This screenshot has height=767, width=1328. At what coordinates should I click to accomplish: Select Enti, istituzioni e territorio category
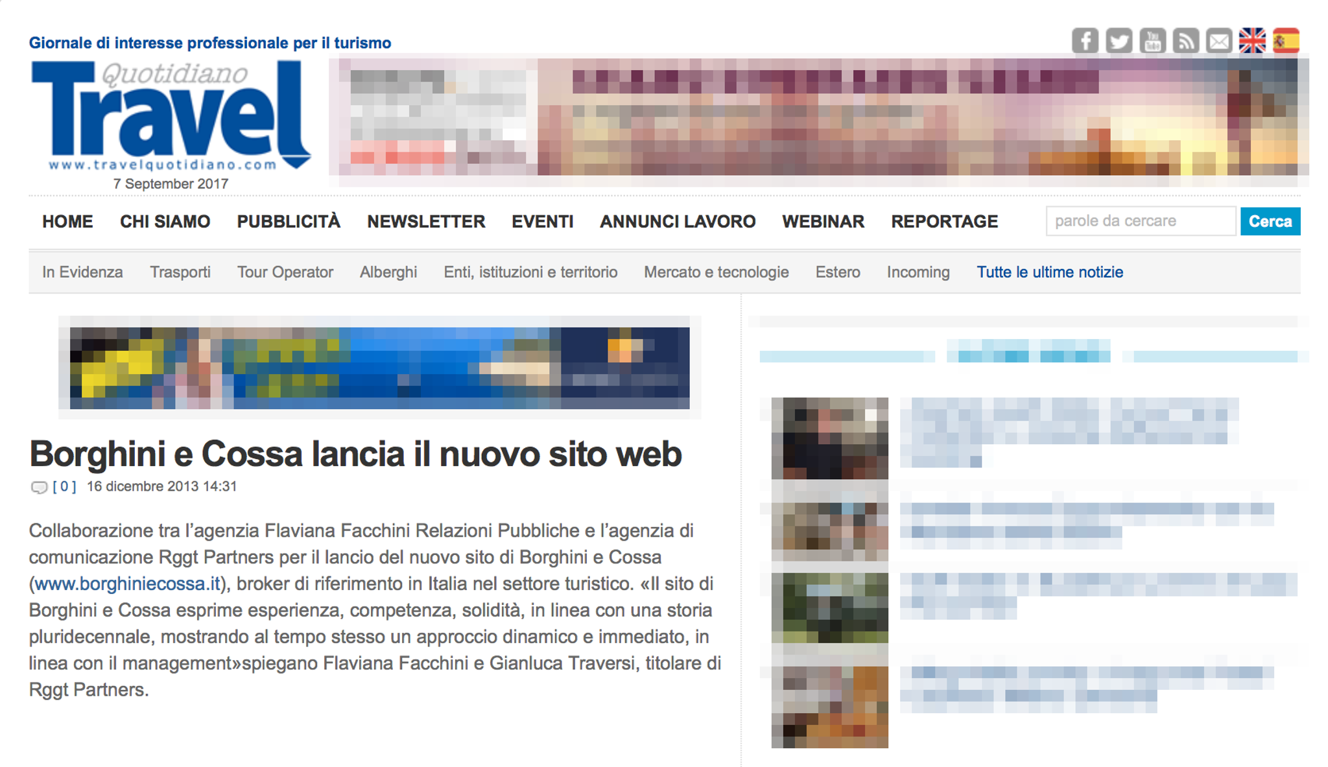[x=530, y=272]
